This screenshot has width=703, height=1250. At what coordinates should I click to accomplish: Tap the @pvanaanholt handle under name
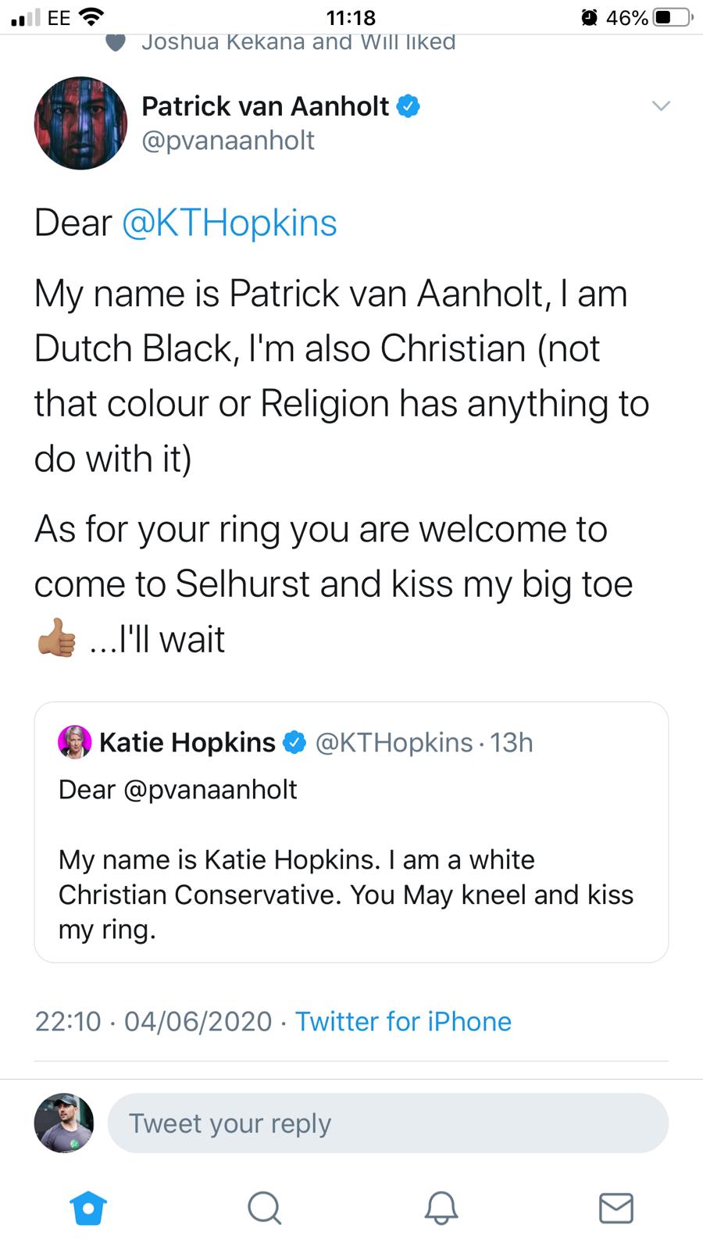point(228,141)
